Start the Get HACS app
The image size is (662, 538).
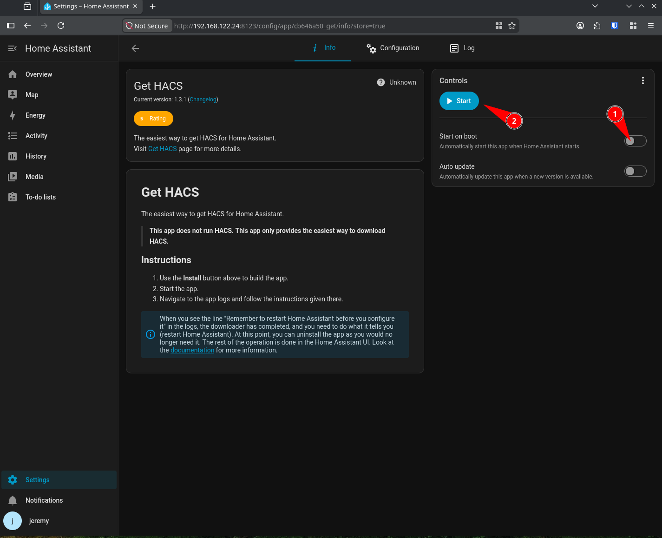coord(459,101)
